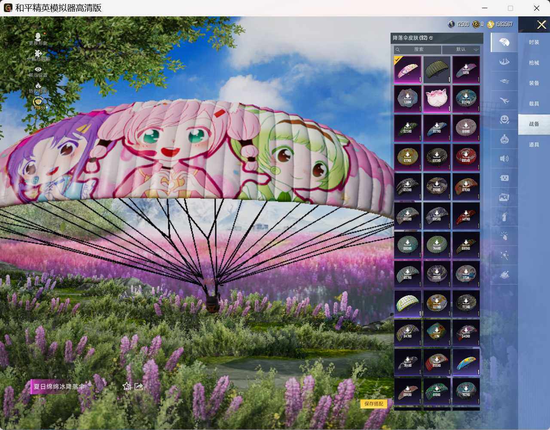Download the 744KB green parachute skin
This screenshot has width=550, height=430.
[x=437, y=245]
